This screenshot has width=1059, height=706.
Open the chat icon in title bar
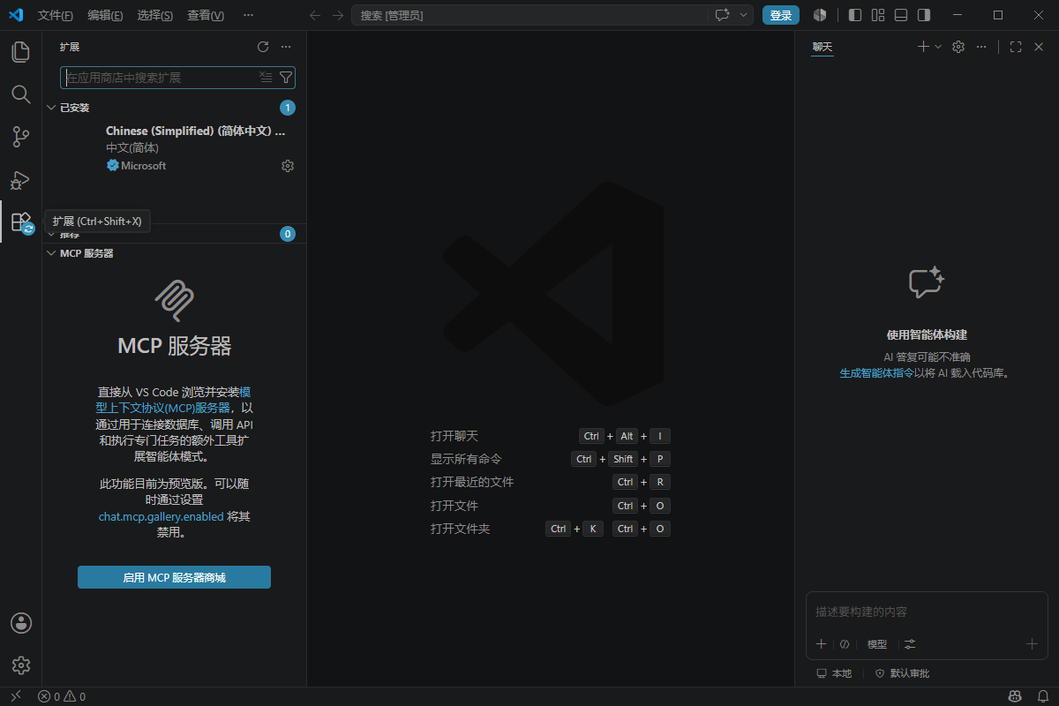pos(722,15)
